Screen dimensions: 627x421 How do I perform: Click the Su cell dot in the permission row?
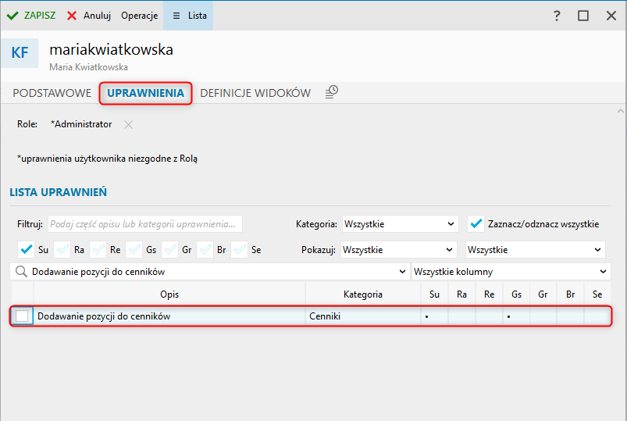[x=427, y=316]
